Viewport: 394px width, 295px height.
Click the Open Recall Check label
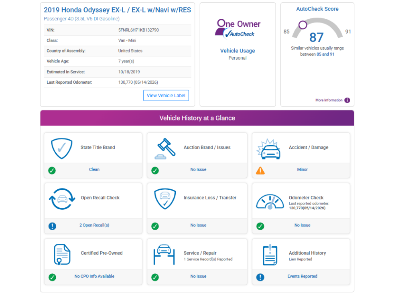tap(100, 198)
